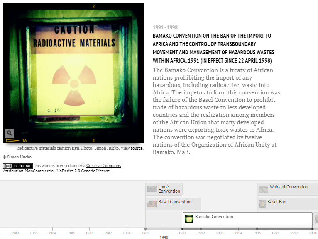This screenshot has height=239, width=318.
Task: Click the Basel Ban thumbnail icon
Action: [x=262, y=204]
